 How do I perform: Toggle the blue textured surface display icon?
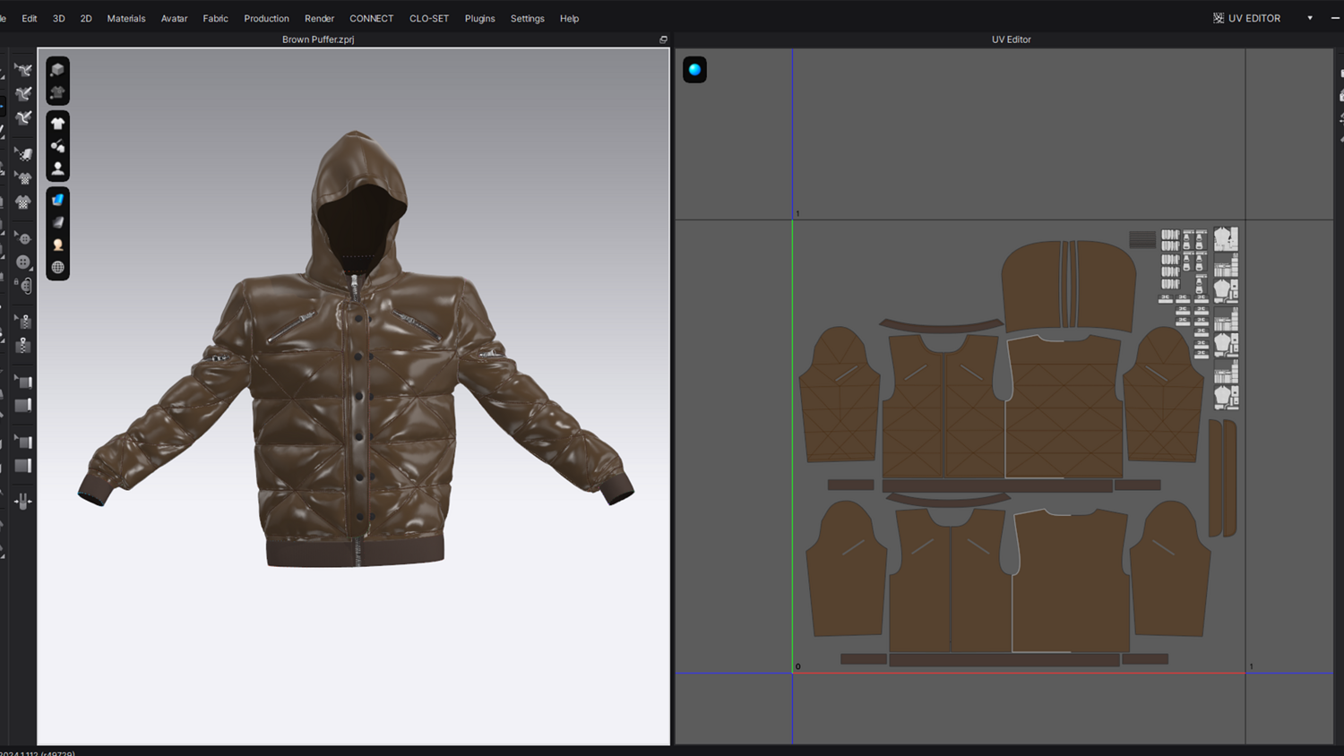(58, 200)
